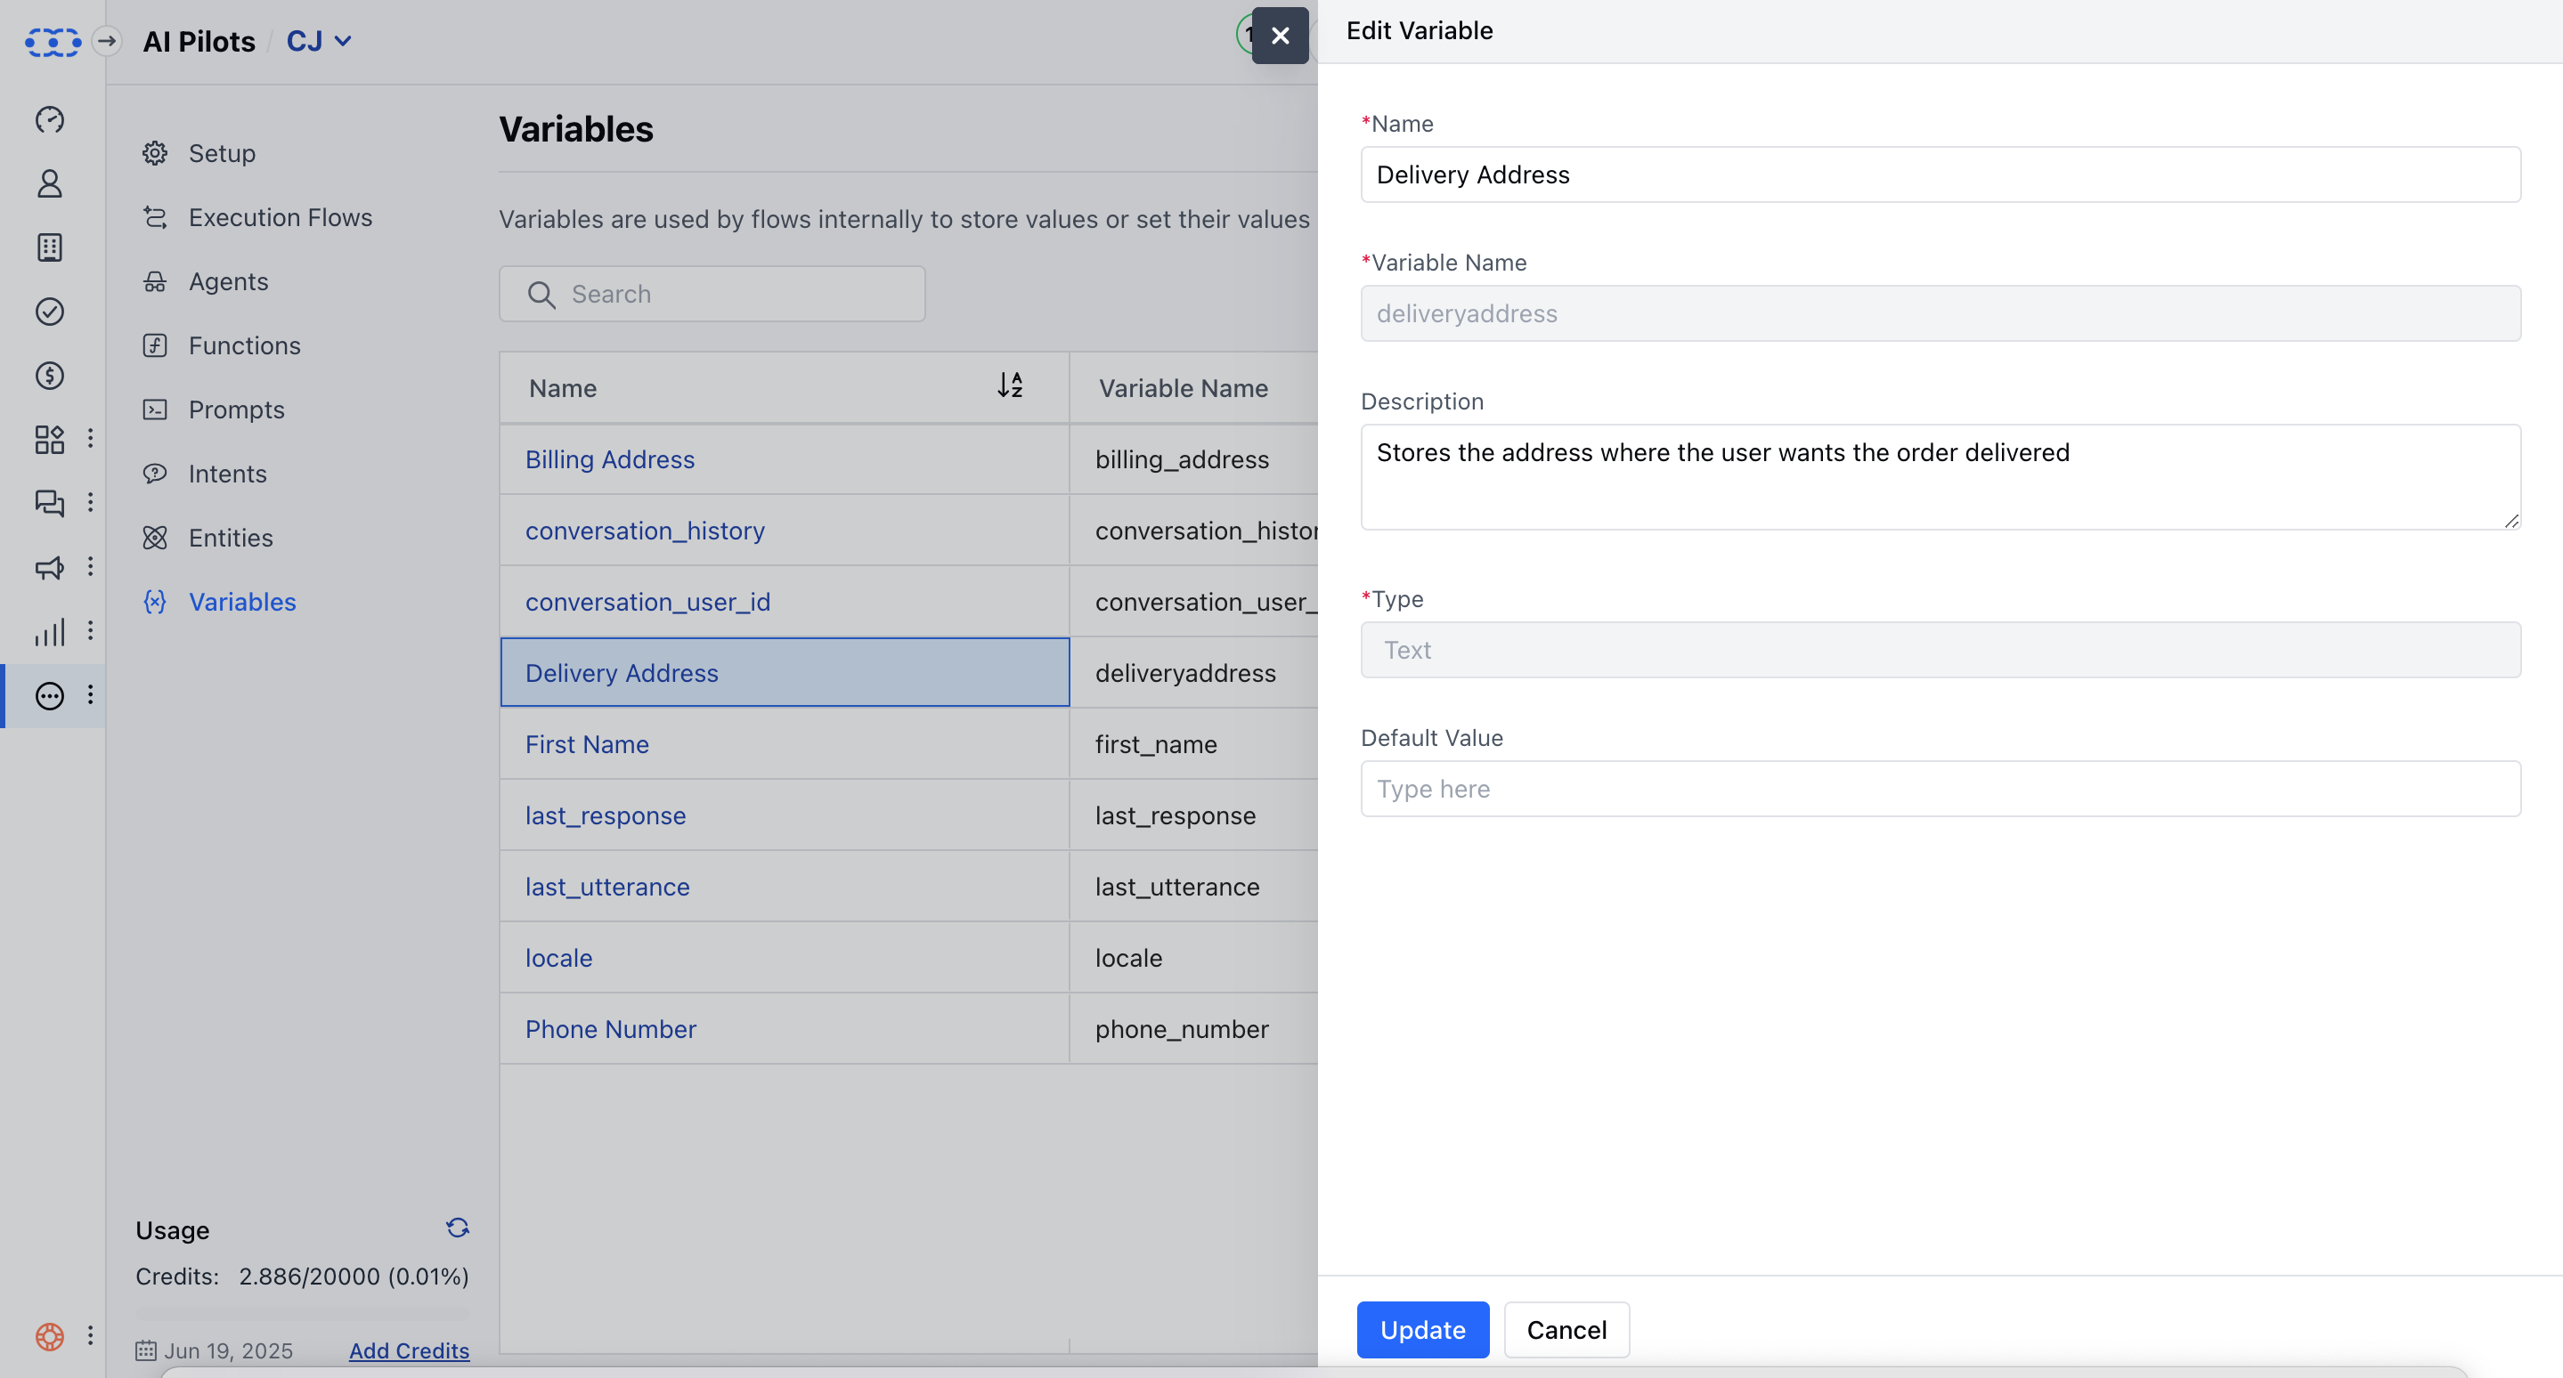The height and width of the screenshot is (1378, 2563).
Task: Click the billing_address variable name cell
Action: [x=1182, y=459]
